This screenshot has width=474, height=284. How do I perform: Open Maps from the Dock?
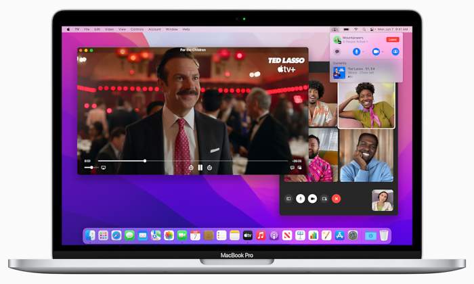[x=156, y=235]
